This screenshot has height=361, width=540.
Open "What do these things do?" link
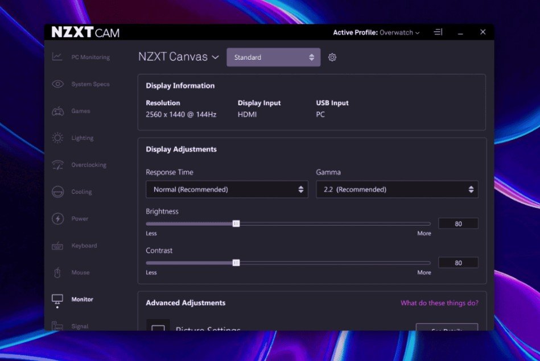(x=439, y=303)
